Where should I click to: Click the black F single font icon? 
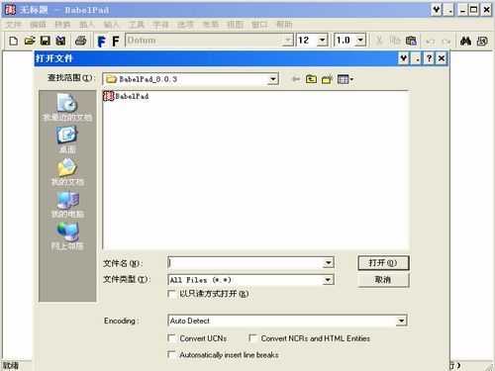point(115,42)
